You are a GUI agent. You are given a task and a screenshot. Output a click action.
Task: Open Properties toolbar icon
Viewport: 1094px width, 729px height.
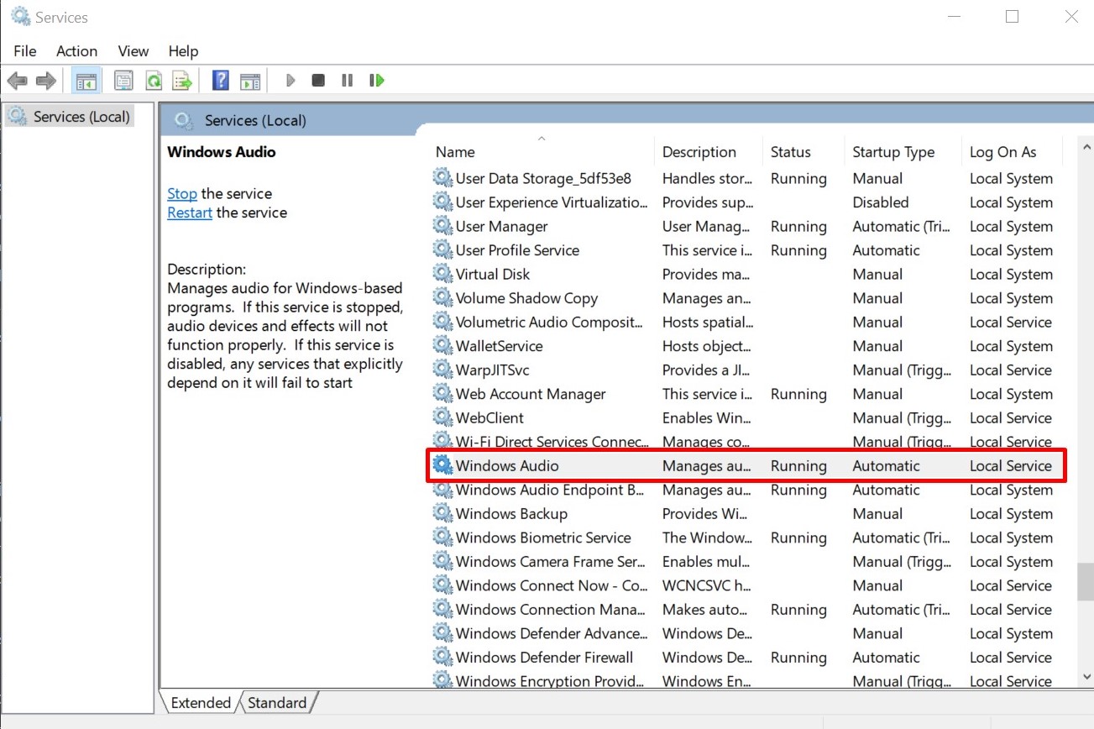point(123,81)
